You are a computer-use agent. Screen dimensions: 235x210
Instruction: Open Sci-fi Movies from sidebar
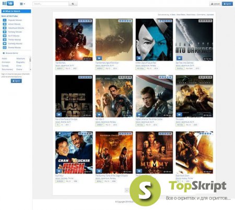pyautogui.click(x=11, y=36)
